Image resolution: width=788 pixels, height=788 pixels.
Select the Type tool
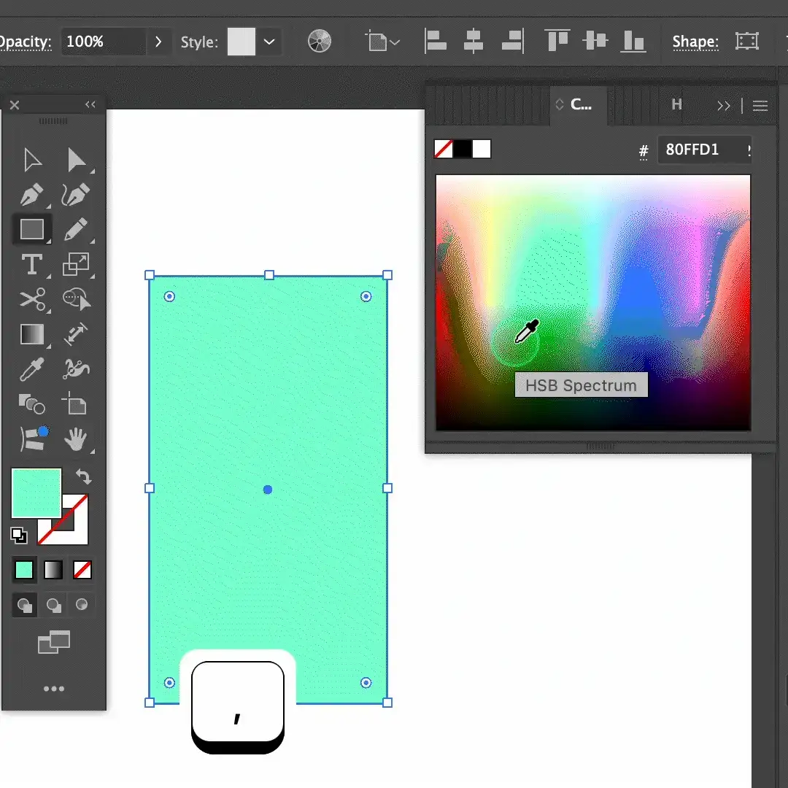(x=32, y=266)
